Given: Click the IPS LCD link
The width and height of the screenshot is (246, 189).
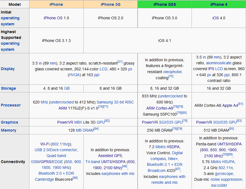Looking at the screenshot, I should point(215,69).
